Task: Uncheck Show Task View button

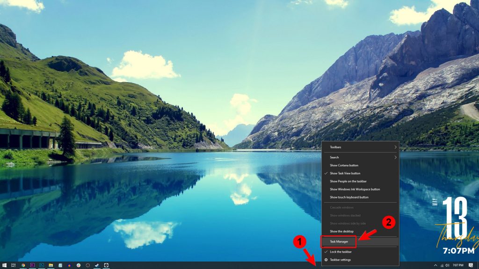Action: (x=361, y=173)
